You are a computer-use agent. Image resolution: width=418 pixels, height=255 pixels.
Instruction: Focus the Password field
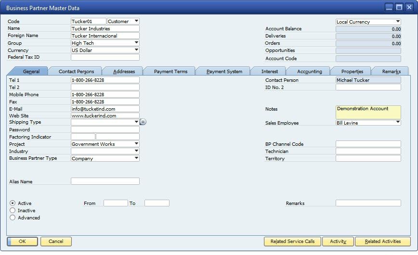pos(105,129)
